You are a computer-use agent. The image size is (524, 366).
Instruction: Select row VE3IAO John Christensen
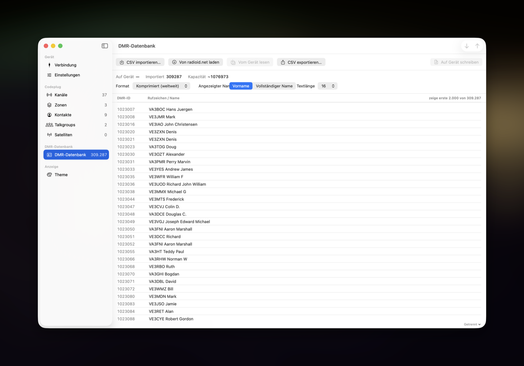coord(299,124)
